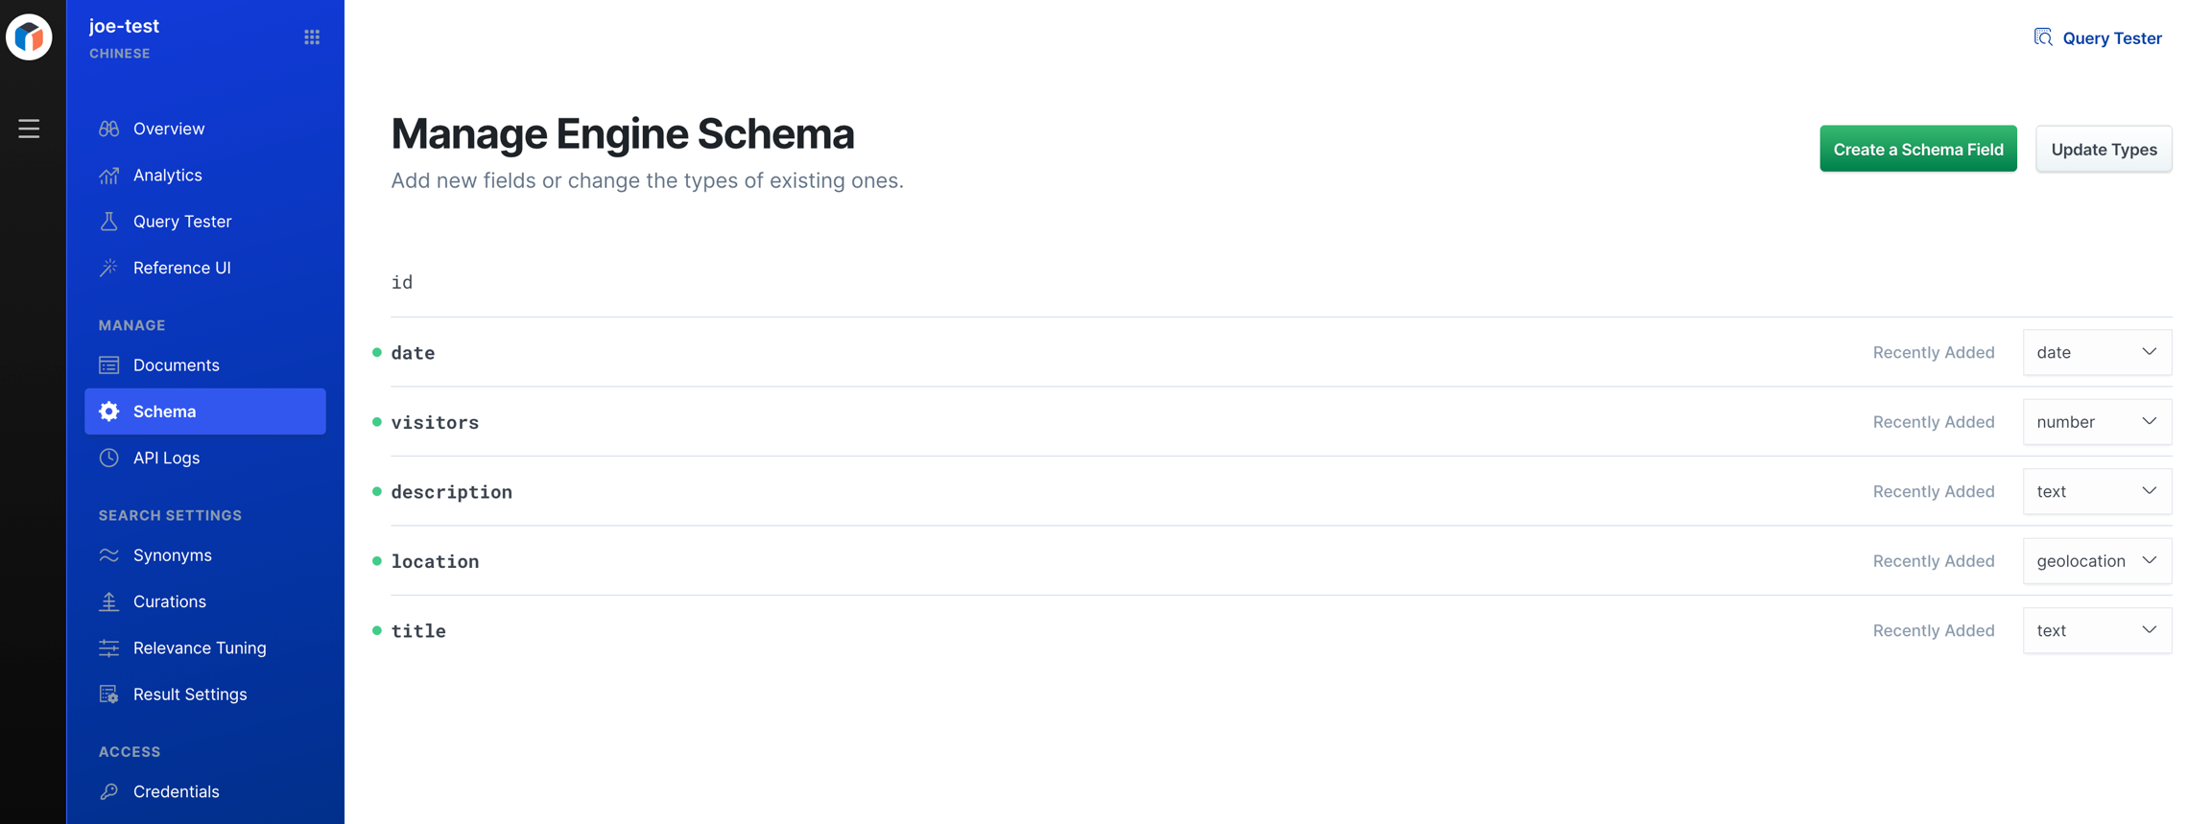Screen dimensions: 2211x824
Task: Open the visitors field type dropdown
Action: click(x=2097, y=422)
